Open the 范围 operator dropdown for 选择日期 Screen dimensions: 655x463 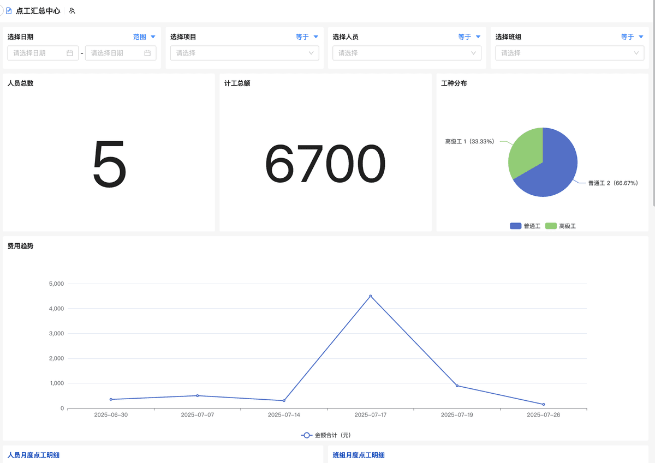[x=145, y=37]
